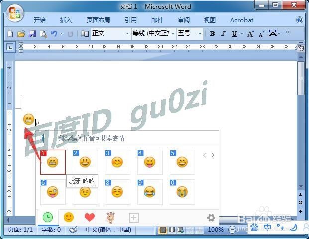Open the 页面布局 ribbon tab
The image size is (309, 239).
(x=99, y=20)
